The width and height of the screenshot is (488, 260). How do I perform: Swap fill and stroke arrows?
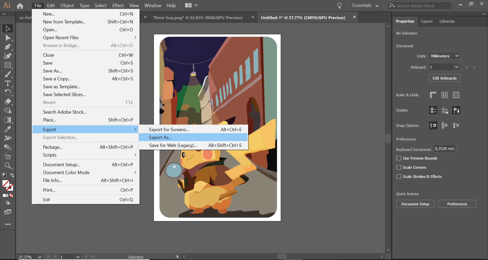tap(12, 175)
